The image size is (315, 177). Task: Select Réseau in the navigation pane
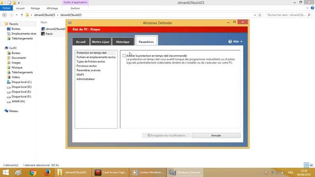[13, 111]
